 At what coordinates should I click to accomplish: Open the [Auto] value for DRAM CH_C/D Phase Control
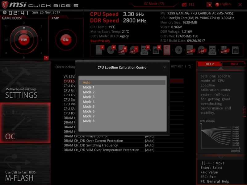[150, 136]
